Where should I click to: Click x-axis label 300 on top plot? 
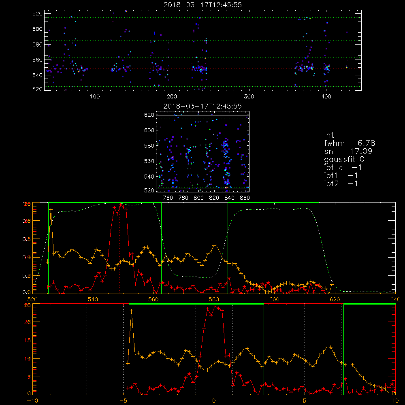[249, 97]
